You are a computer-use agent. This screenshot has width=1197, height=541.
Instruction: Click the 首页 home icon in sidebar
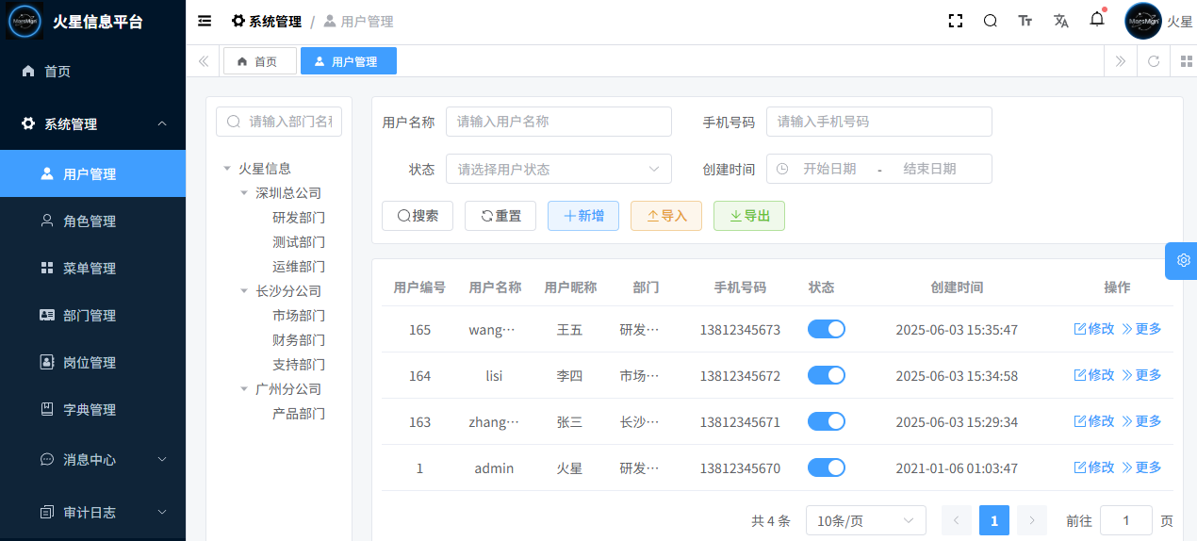[x=28, y=71]
